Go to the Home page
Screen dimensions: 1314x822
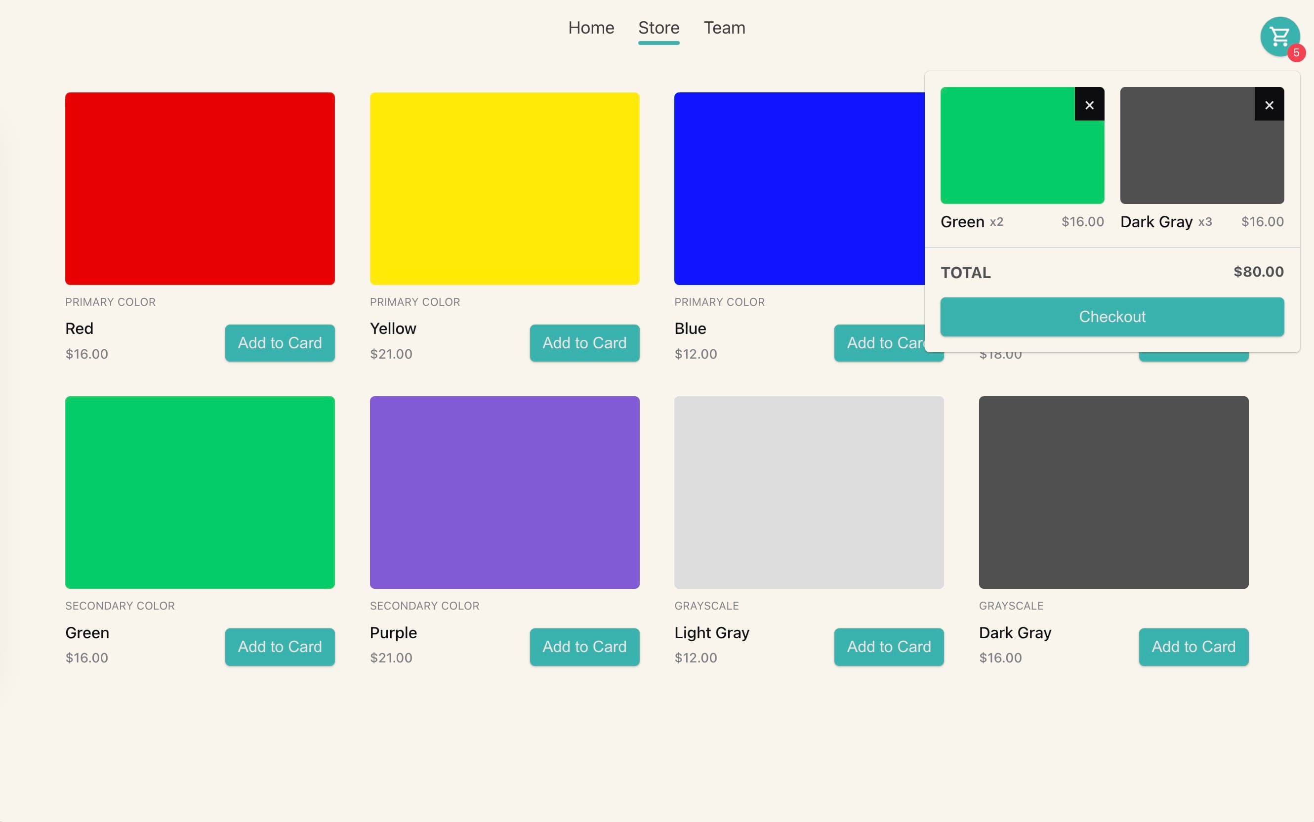[591, 28]
